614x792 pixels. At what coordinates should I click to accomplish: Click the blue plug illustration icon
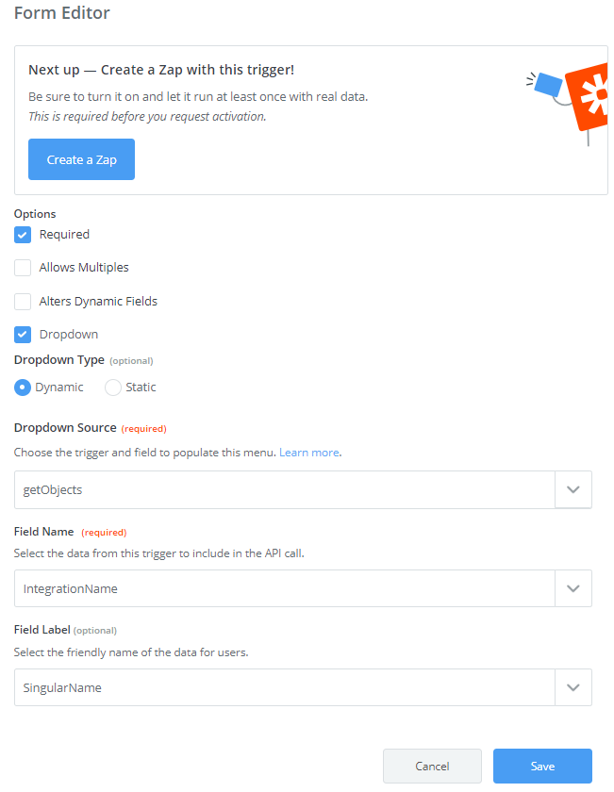point(547,84)
